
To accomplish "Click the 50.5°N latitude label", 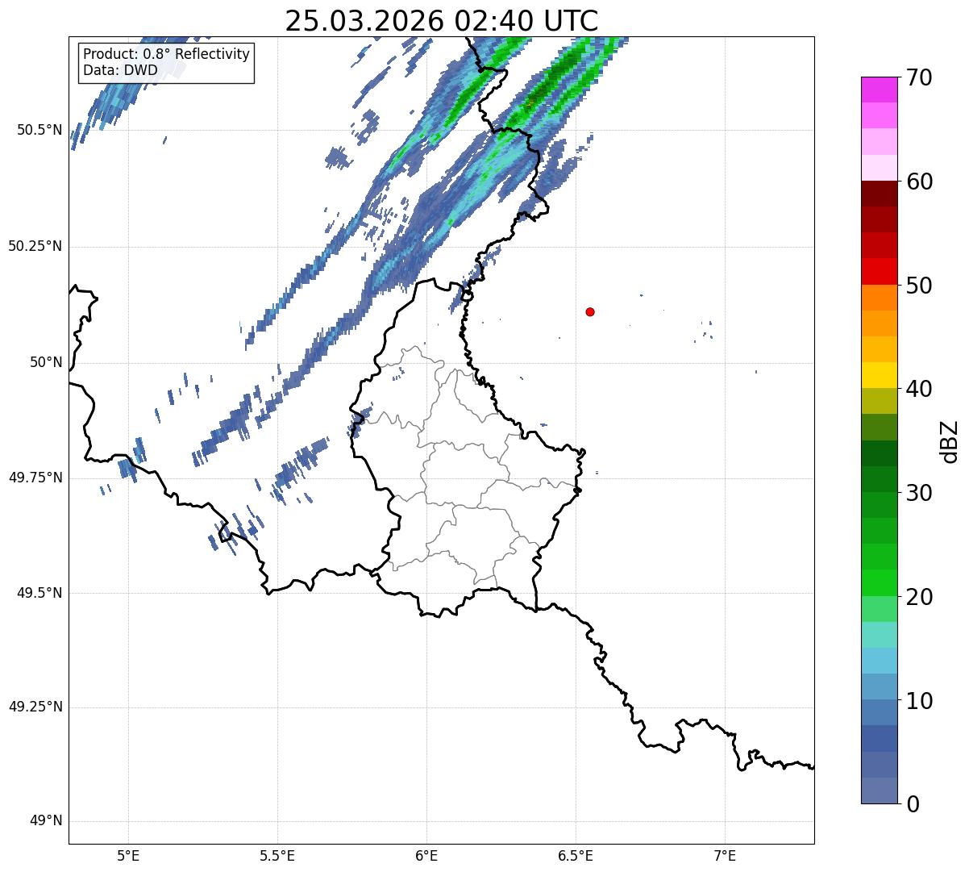I will [x=40, y=130].
